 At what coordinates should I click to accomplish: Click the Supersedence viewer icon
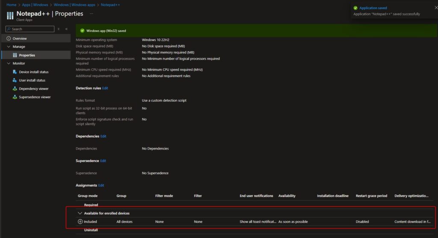pos(15,97)
